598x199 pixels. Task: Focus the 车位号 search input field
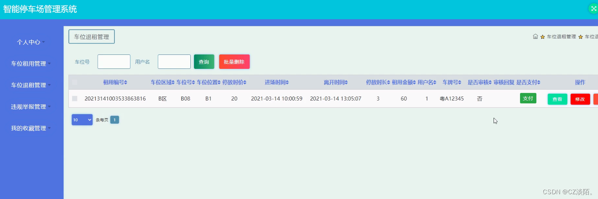[114, 62]
